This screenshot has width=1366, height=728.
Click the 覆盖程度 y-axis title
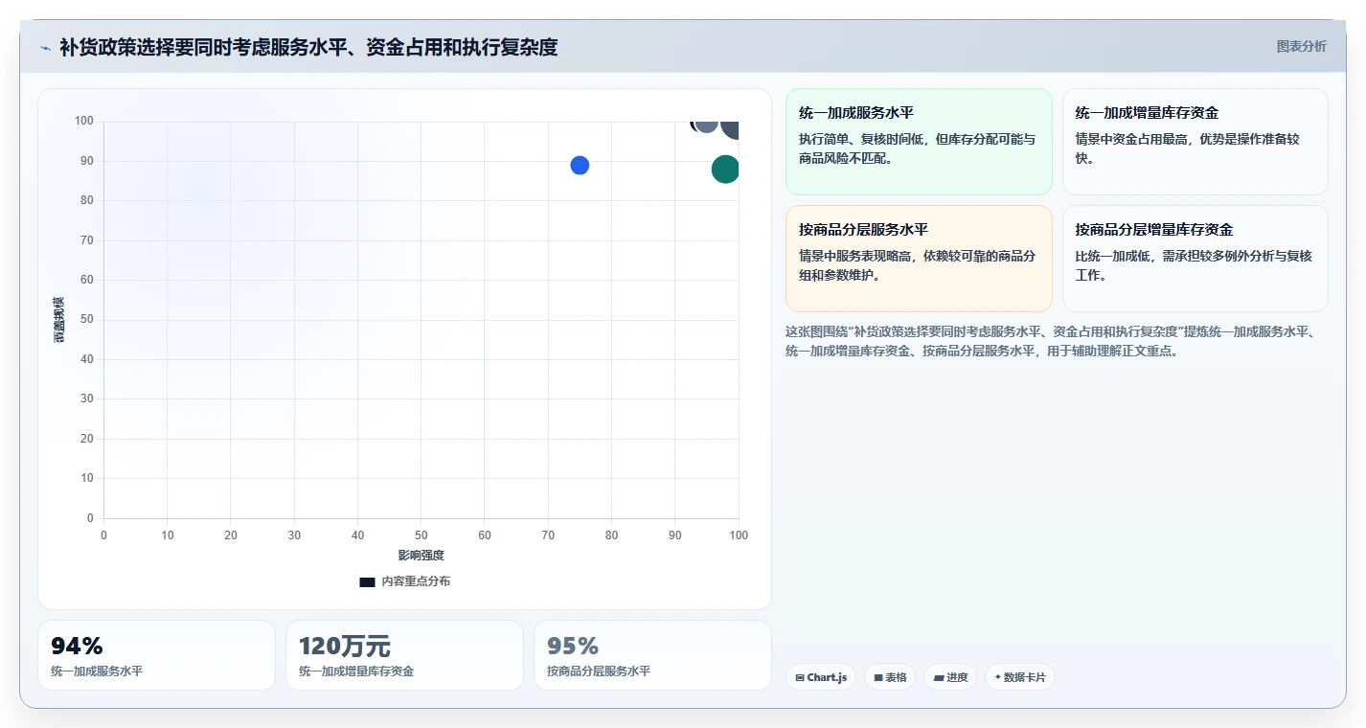click(x=59, y=320)
